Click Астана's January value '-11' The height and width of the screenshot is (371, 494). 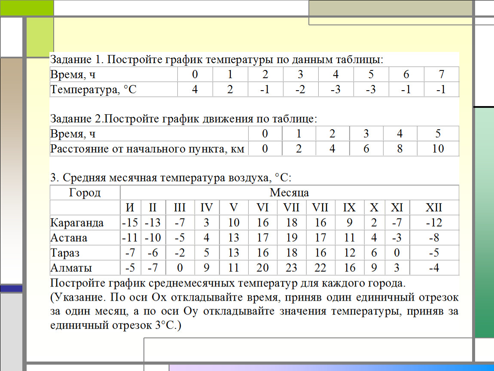coord(130,238)
